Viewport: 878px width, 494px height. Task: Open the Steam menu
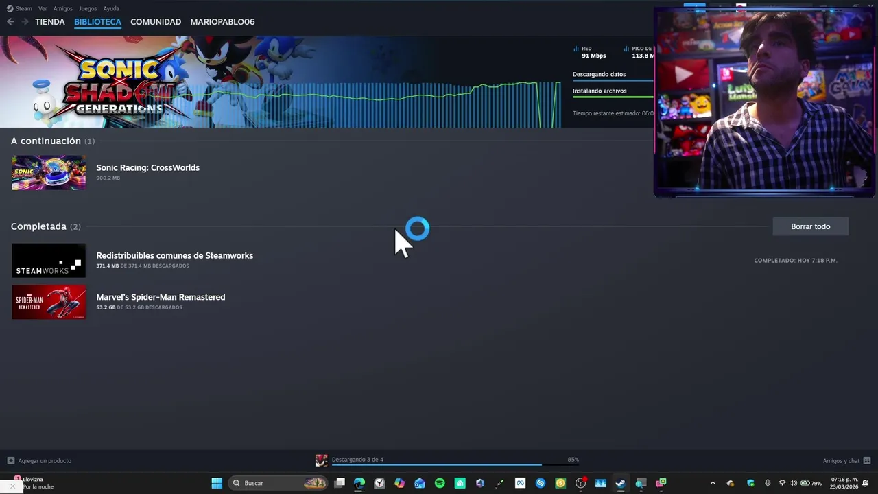pos(19,8)
